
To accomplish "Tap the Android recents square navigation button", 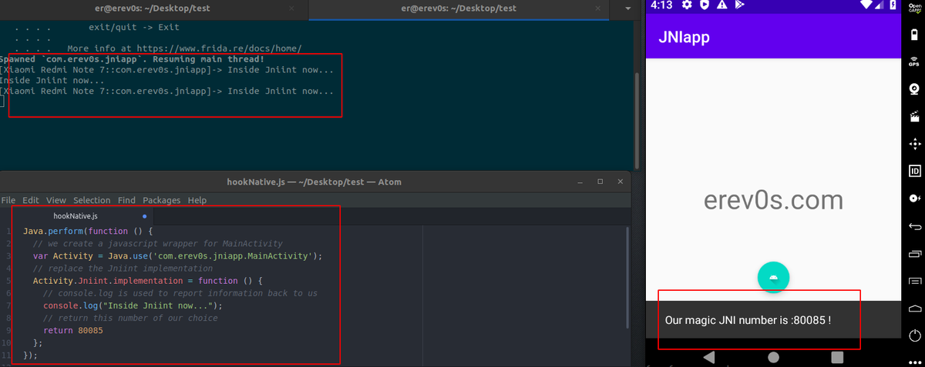I will (837, 357).
